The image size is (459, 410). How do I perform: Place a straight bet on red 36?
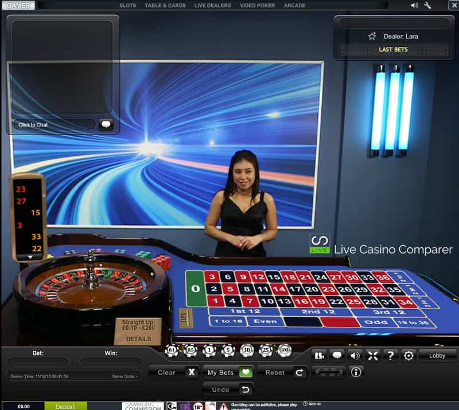click(x=384, y=277)
